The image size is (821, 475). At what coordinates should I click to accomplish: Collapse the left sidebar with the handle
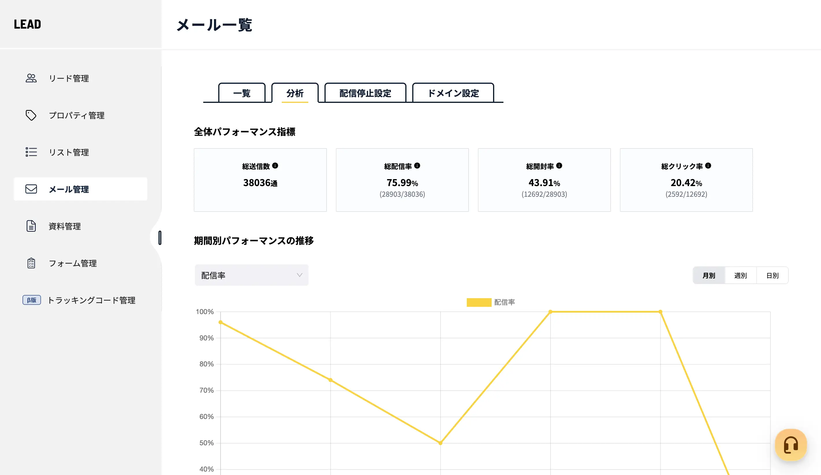160,238
